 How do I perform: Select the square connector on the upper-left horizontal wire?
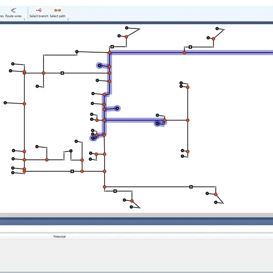pyautogui.click(x=62, y=73)
